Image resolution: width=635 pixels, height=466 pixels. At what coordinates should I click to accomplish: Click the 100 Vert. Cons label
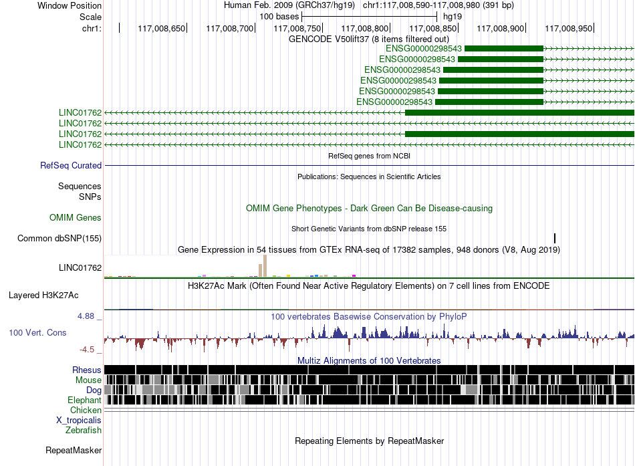37,333
